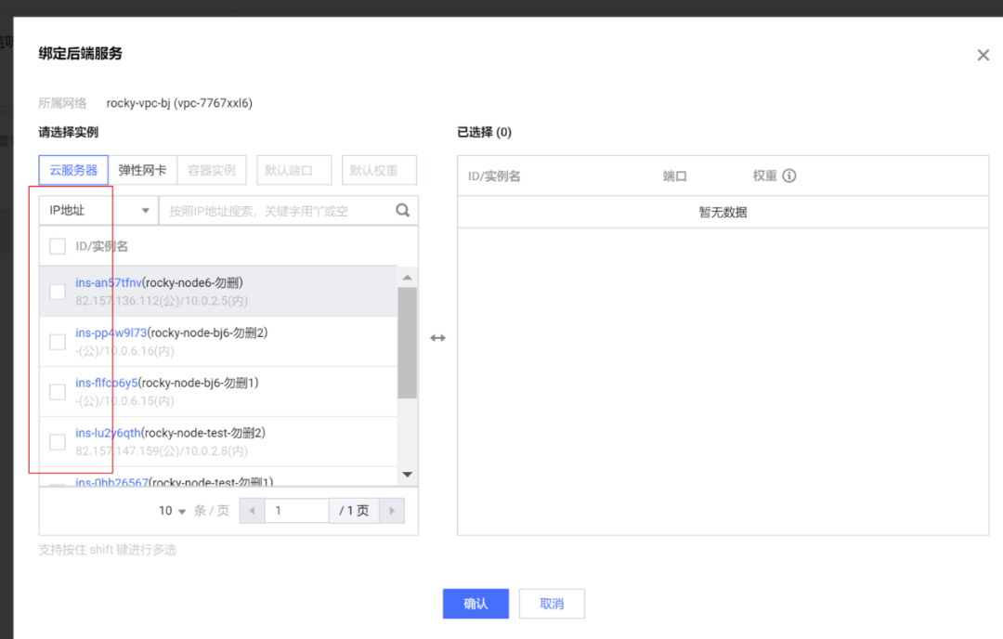
Task: Open instance link ins-an57tfnv
Action: (x=108, y=282)
